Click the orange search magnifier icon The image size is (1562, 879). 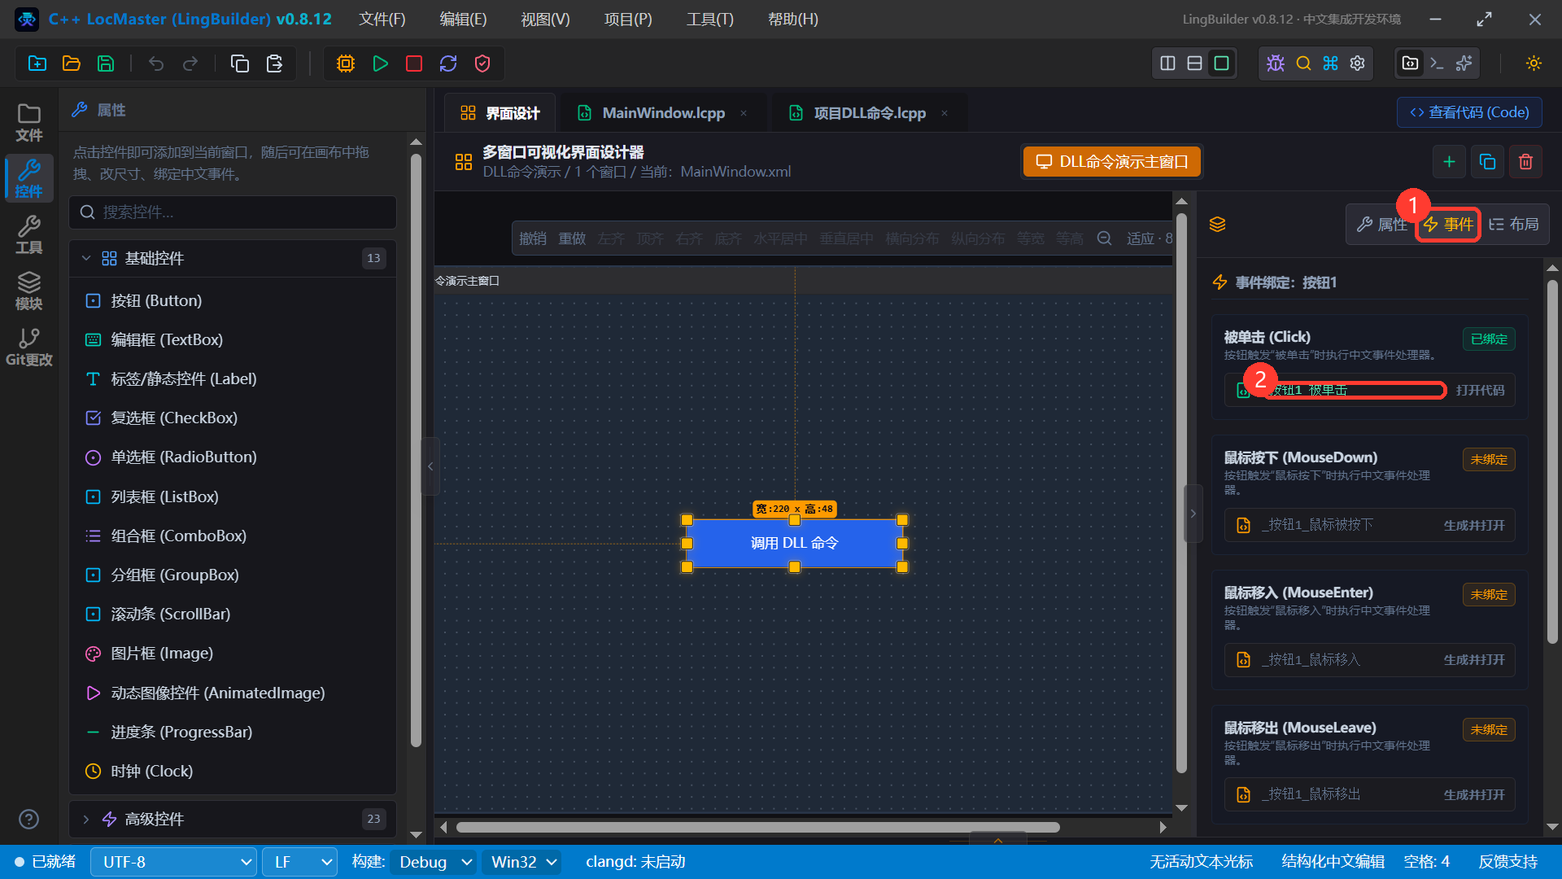click(1303, 63)
